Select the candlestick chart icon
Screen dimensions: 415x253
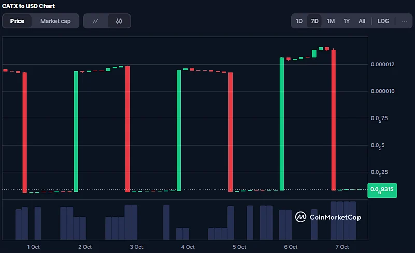[119, 21]
